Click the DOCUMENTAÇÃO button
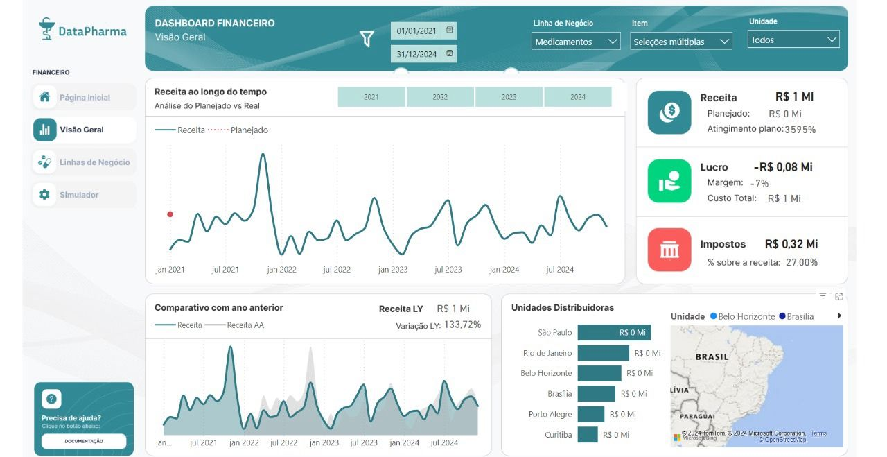The height and width of the screenshot is (457, 887). point(84,441)
